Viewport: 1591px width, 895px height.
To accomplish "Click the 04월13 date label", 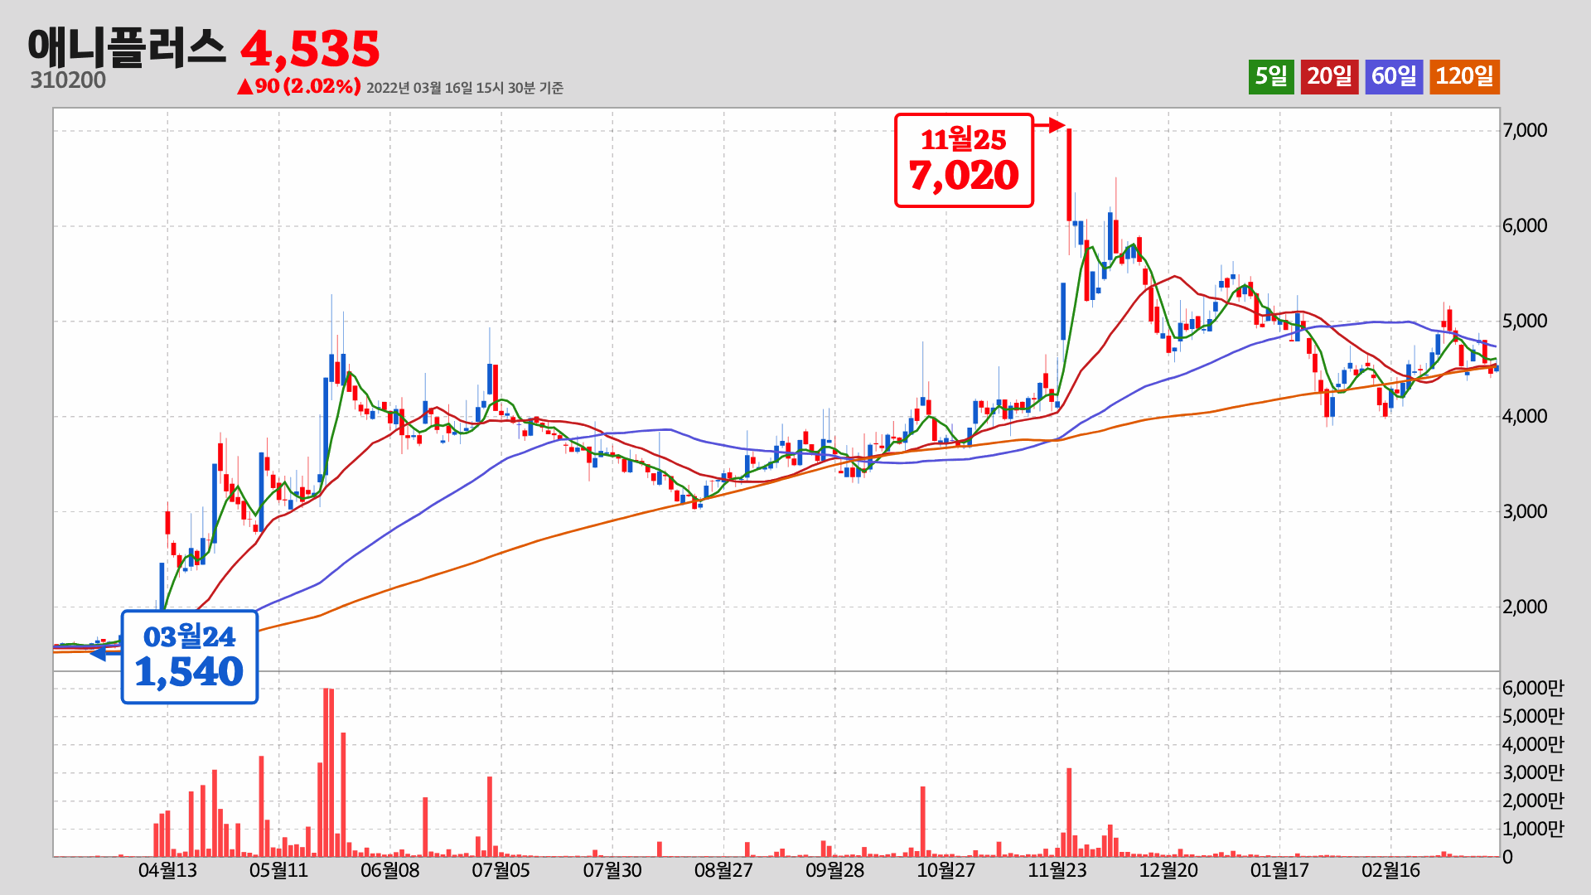I will click(167, 870).
